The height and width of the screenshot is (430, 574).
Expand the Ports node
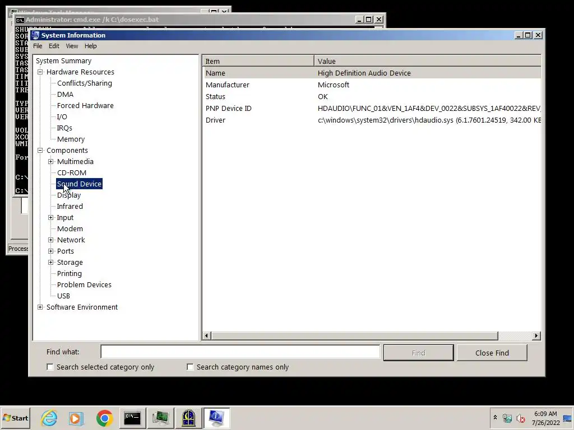(51, 251)
